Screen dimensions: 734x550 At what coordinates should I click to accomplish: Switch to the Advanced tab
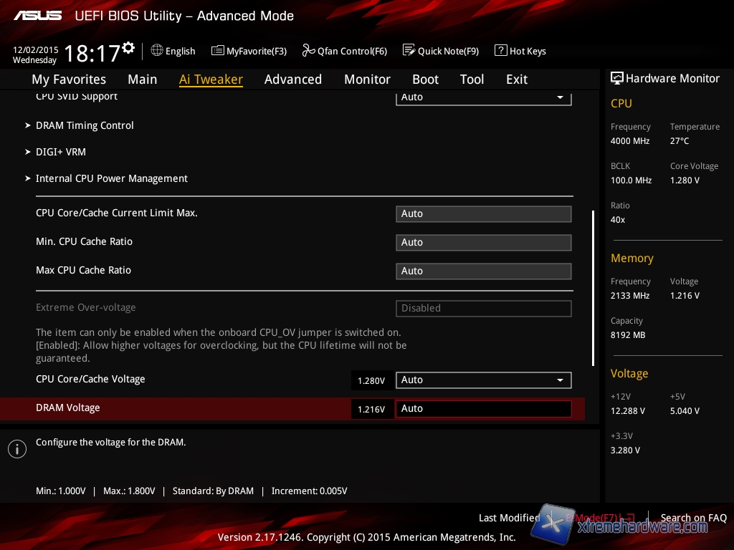click(x=292, y=79)
